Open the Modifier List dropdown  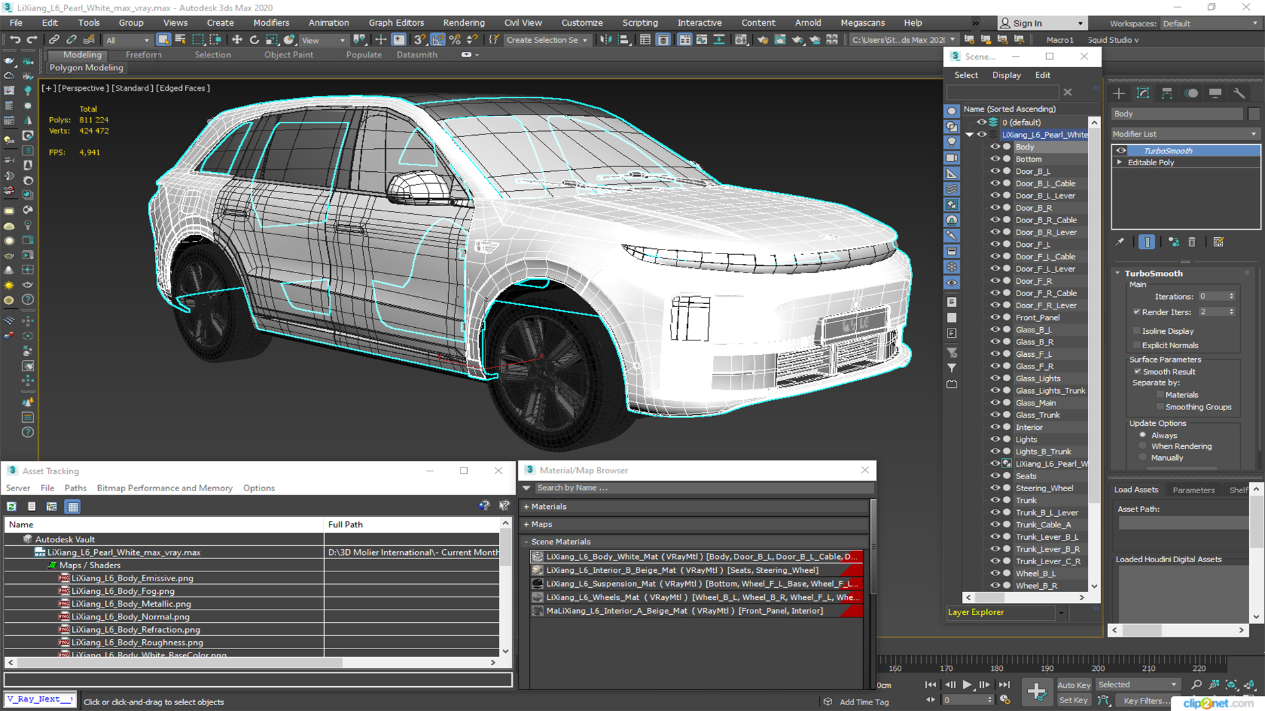click(x=1185, y=134)
